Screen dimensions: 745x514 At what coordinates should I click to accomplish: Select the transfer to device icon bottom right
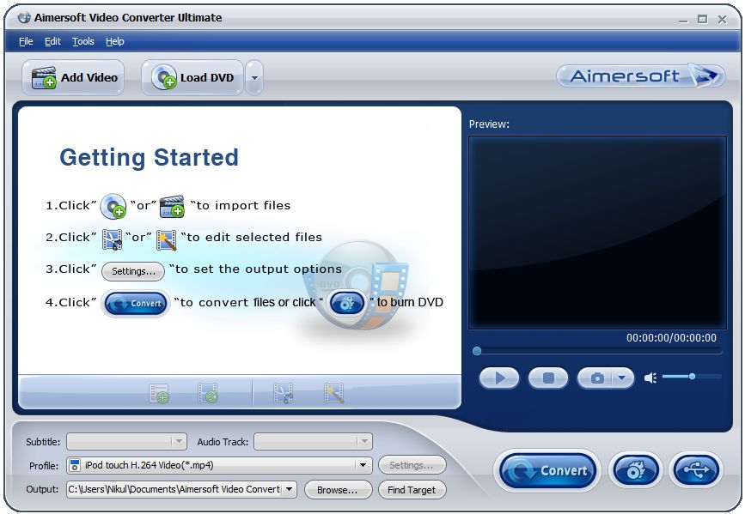point(695,469)
